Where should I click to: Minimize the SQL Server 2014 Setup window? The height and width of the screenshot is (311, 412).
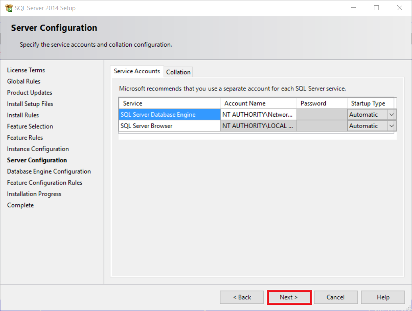click(353, 8)
